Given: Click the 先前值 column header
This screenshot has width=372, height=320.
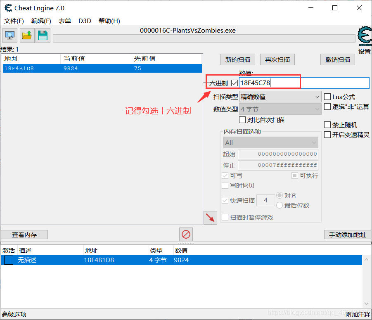Looking at the screenshot, I should (x=166, y=59).
